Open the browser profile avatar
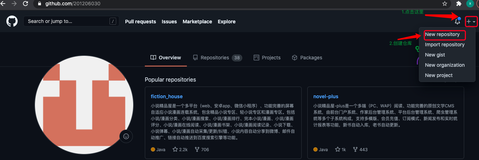This screenshot has height=160, width=479. click(x=470, y=4)
